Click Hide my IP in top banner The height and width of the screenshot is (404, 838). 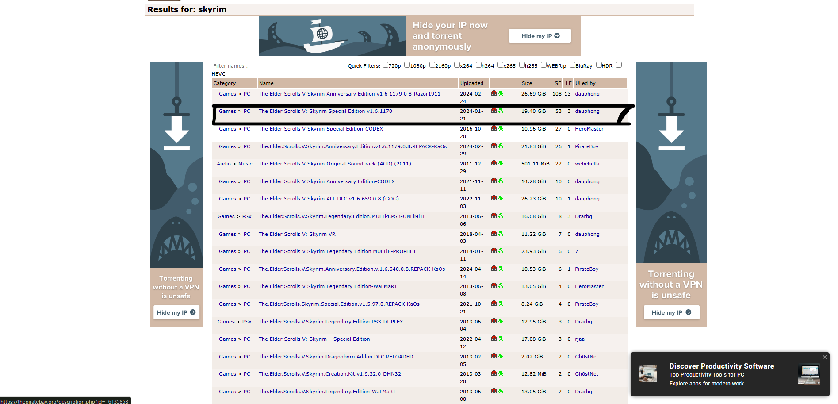point(540,36)
